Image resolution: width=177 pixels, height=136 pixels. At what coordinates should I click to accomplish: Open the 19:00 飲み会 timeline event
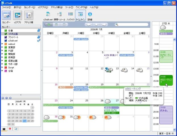tap(166, 115)
